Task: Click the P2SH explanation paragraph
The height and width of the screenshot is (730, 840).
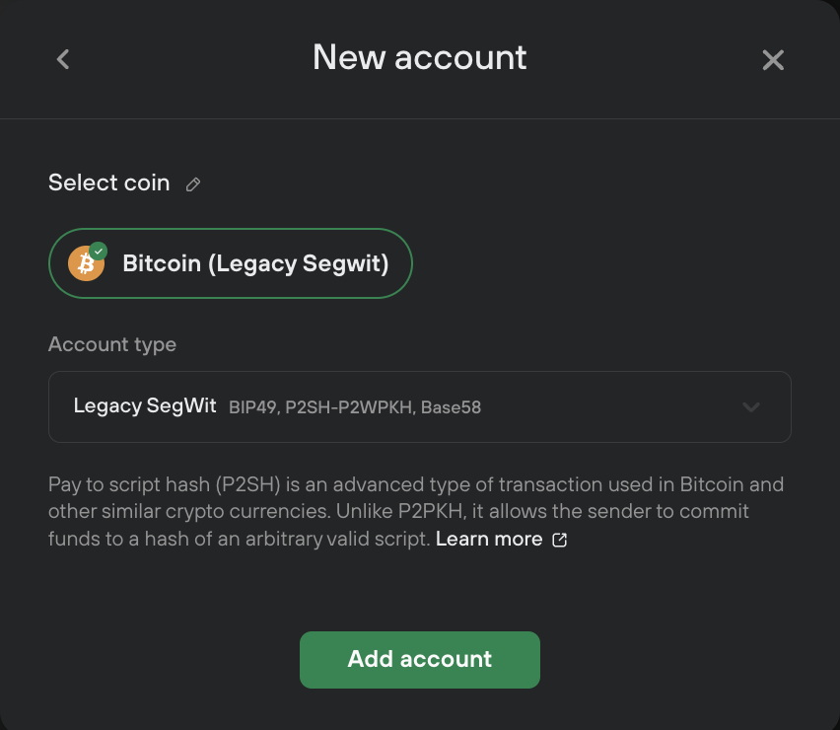Action: click(416, 511)
